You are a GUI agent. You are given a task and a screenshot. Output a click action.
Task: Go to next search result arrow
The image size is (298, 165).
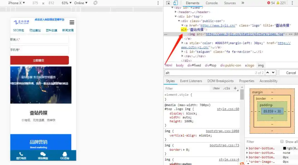click(x=273, y=73)
